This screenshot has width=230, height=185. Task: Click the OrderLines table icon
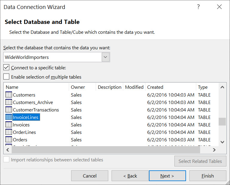[9, 132]
